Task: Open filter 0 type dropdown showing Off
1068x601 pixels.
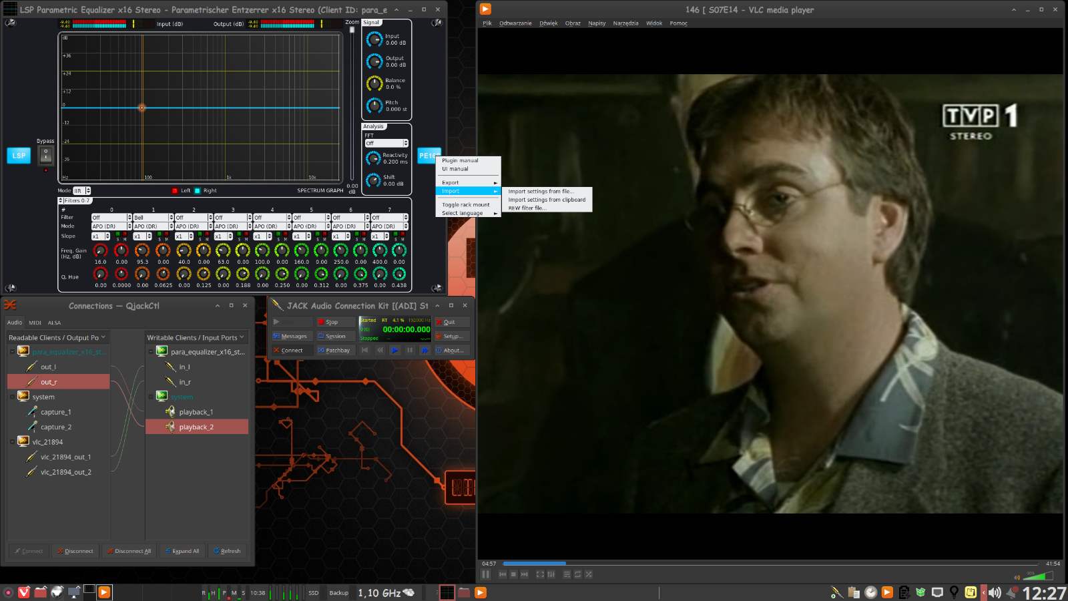Action: pos(111,217)
